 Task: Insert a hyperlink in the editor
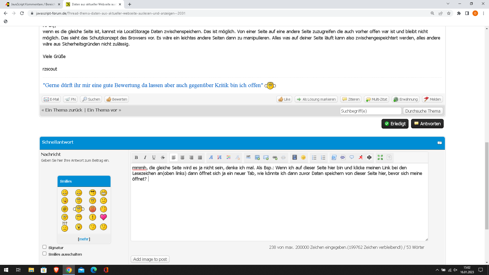[275, 158]
